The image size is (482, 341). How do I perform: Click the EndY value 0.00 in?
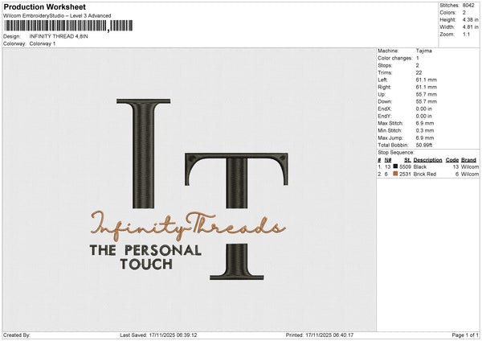424,116
